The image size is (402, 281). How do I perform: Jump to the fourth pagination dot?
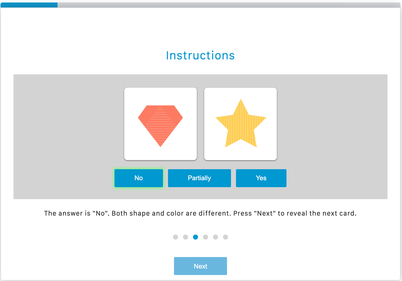coord(205,237)
